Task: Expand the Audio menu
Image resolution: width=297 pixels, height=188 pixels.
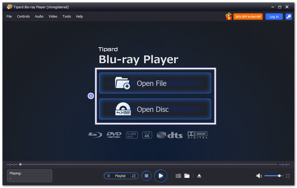Action: [x=39, y=17]
